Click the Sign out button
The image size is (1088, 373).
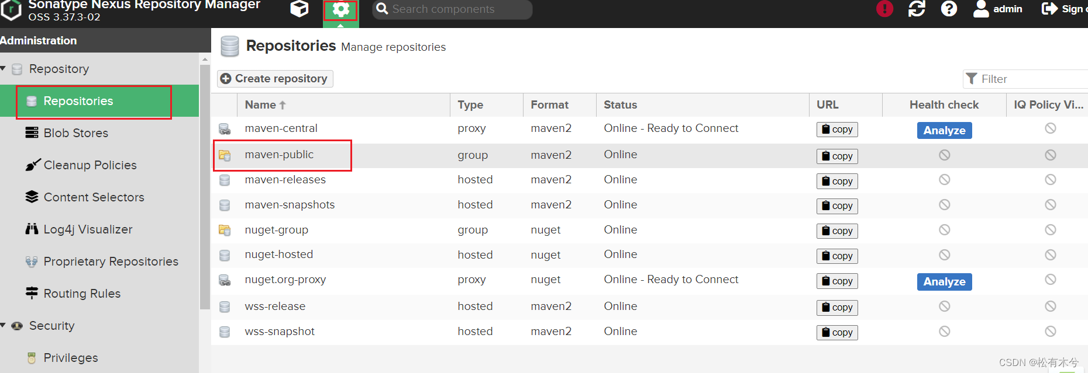click(x=1065, y=9)
